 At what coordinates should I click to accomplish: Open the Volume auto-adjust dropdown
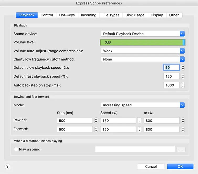tap(143, 51)
